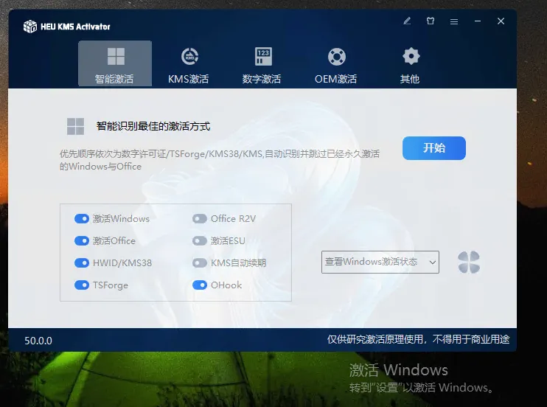Click the version number 50.0.0

[x=38, y=341]
